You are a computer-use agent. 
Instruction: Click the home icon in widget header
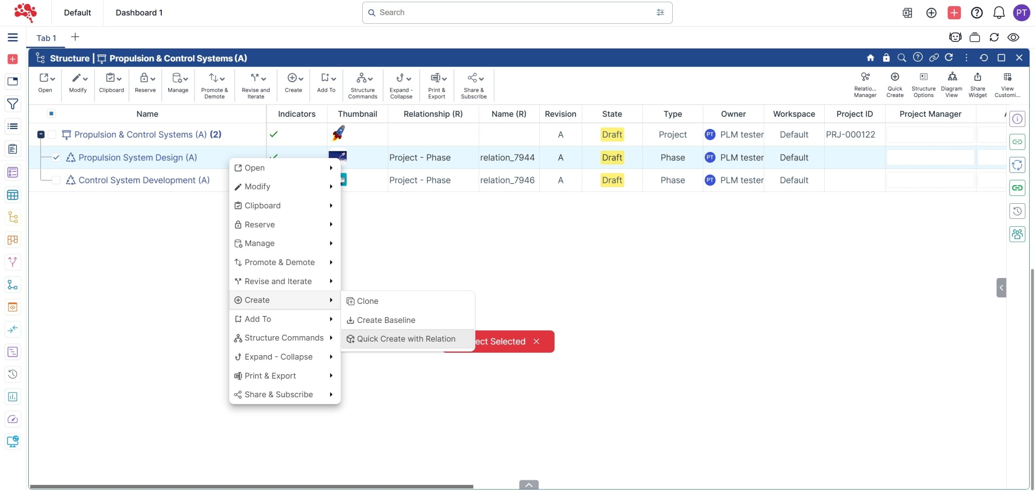coord(870,58)
